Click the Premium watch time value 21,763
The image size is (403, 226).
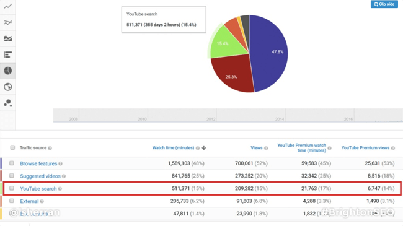click(309, 188)
